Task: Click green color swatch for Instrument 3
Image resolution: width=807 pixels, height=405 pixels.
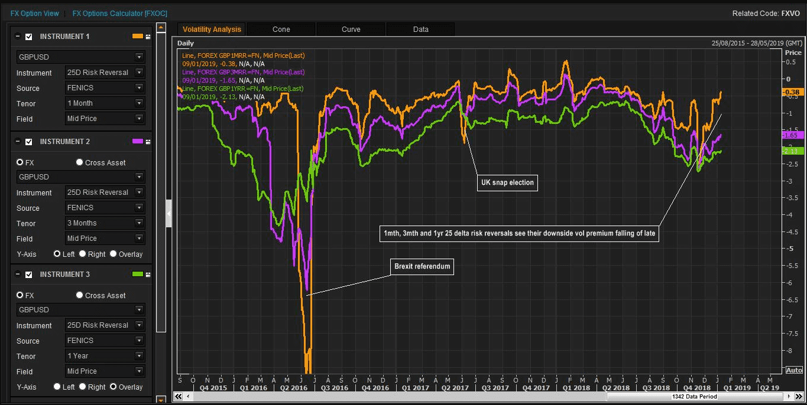Action: click(138, 275)
